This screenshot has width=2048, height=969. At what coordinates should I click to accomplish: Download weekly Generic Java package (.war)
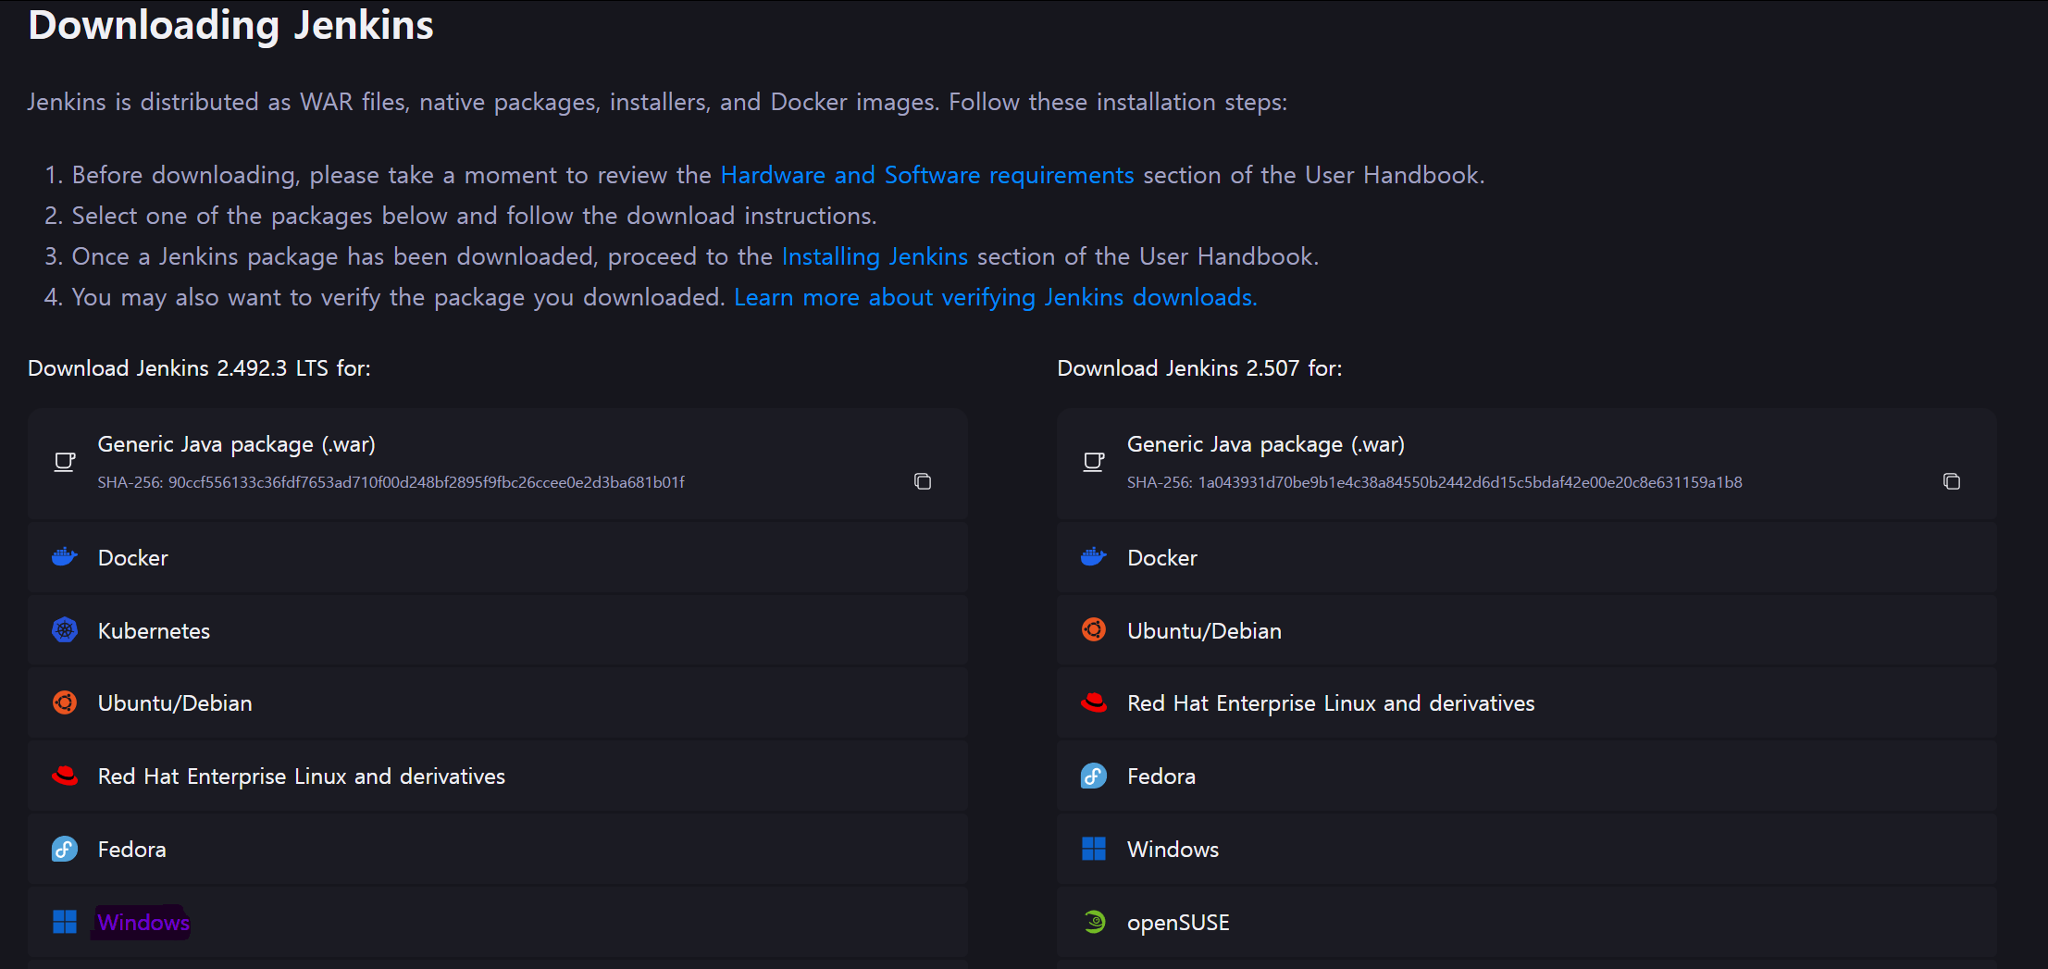1265,445
